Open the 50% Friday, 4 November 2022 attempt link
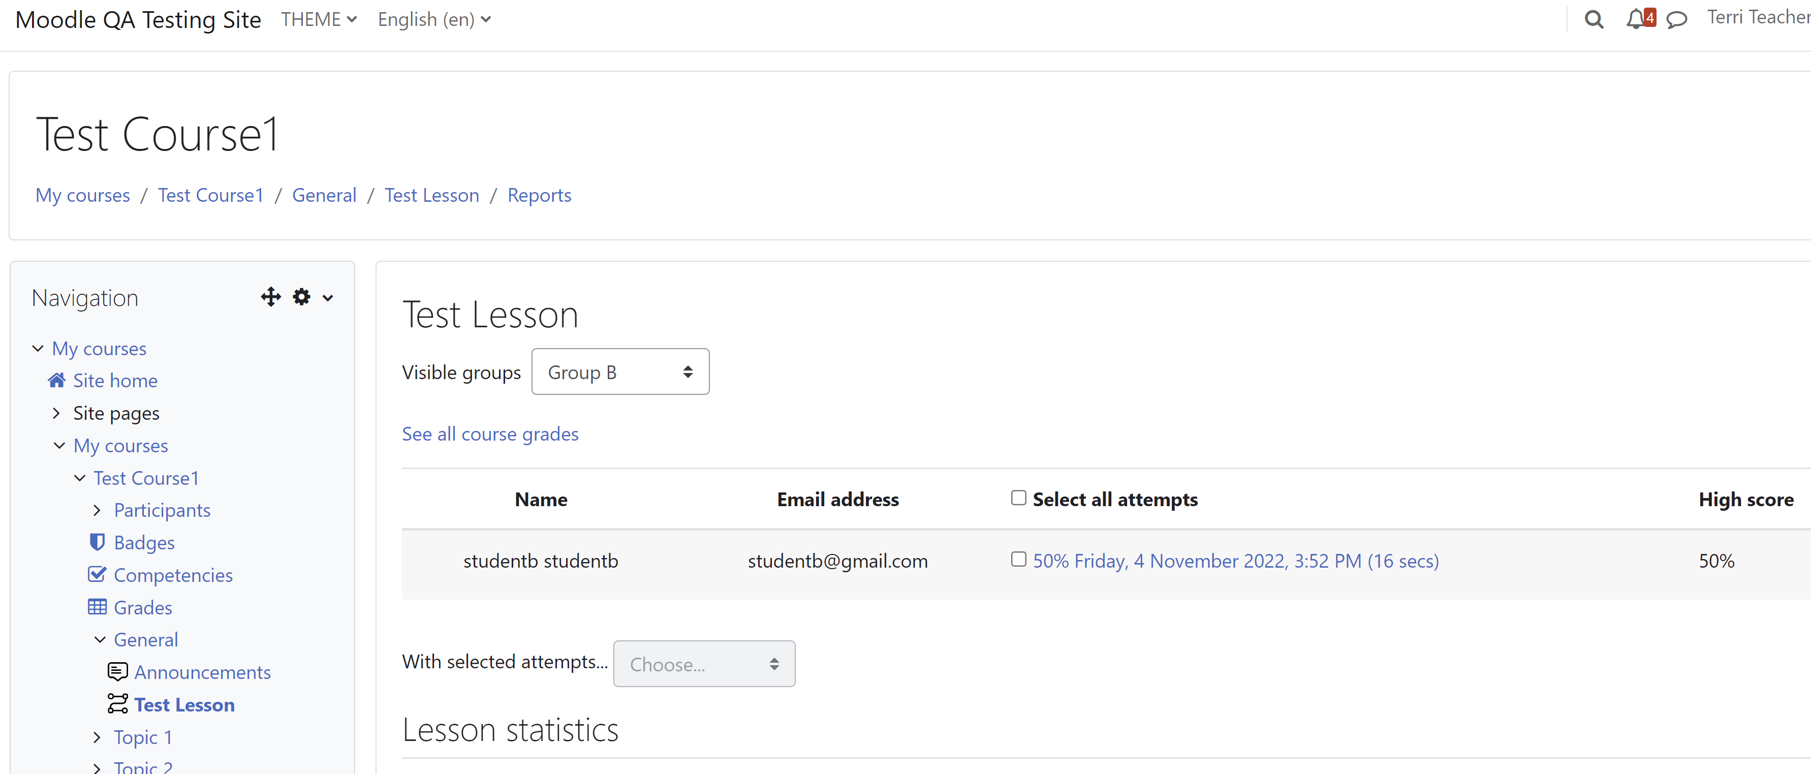 (x=1235, y=561)
